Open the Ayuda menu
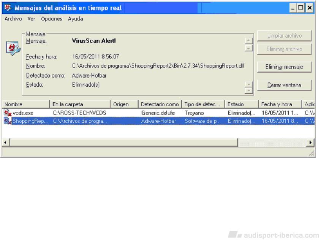 coord(75,19)
